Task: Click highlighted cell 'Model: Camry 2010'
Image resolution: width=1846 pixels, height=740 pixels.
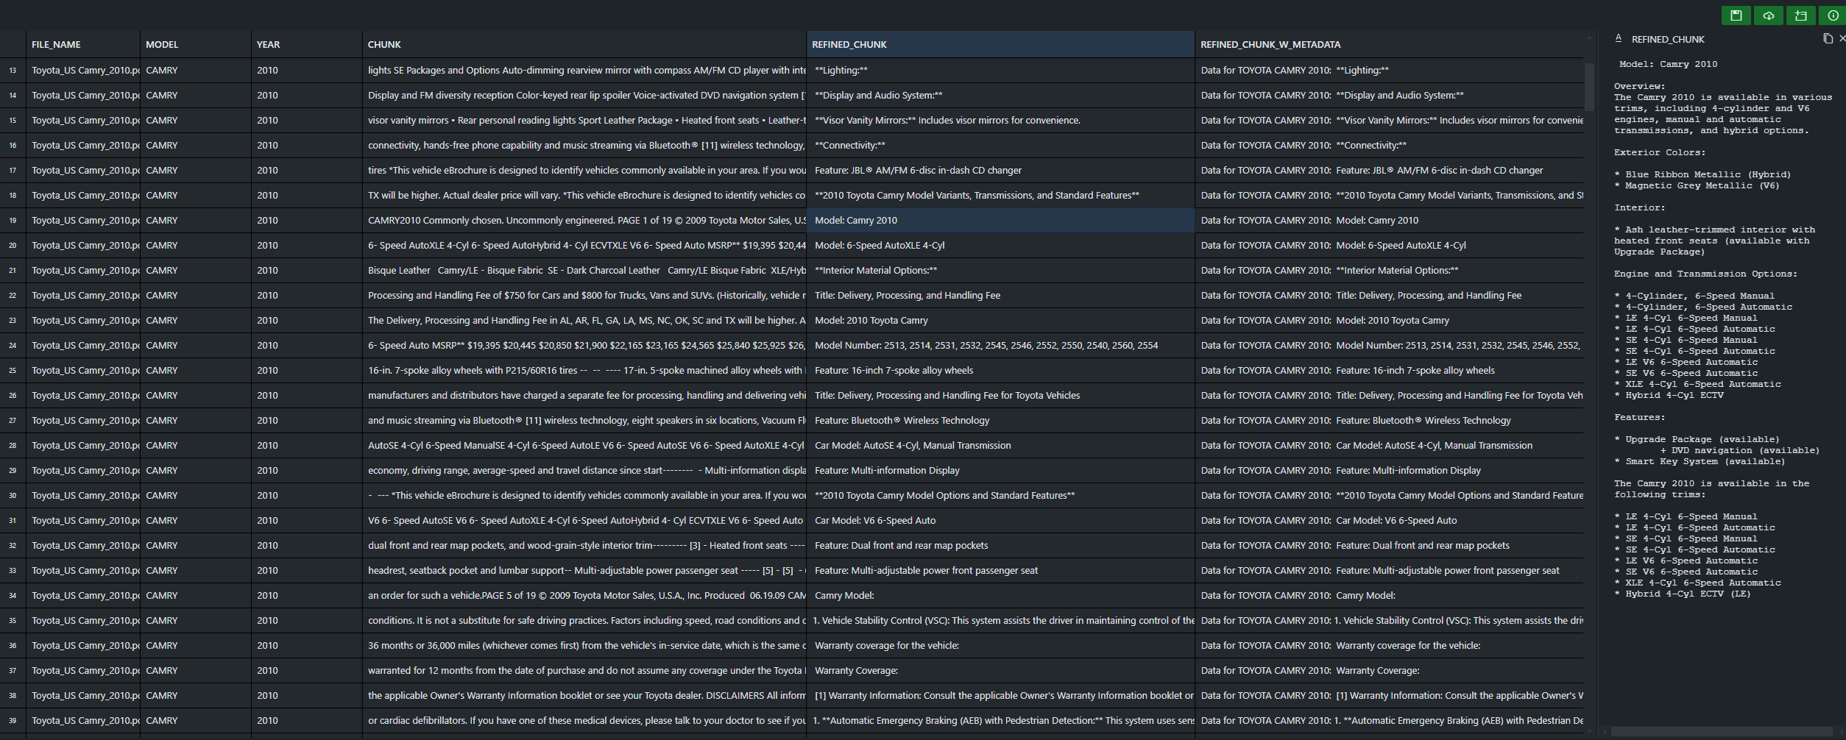Action: click(1000, 221)
